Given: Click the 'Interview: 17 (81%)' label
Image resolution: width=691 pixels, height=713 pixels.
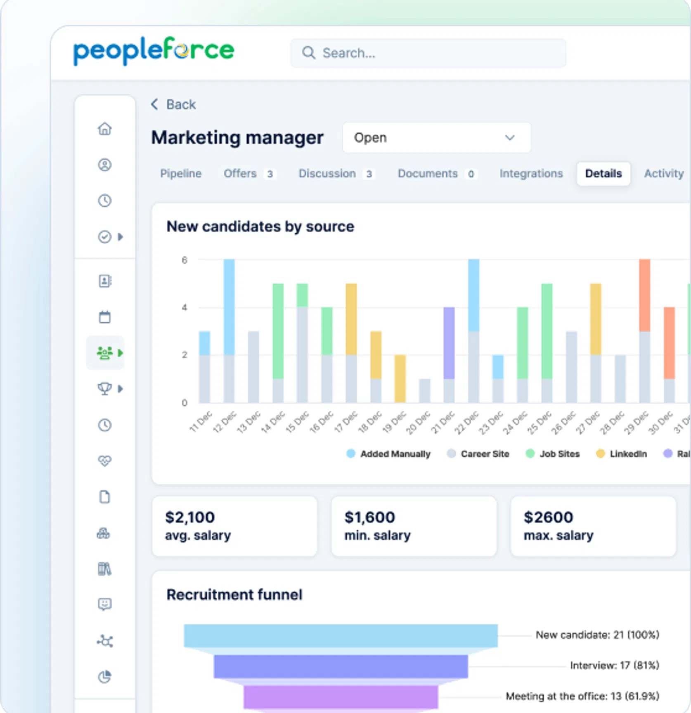Looking at the screenshot, I should click(615, 666).
